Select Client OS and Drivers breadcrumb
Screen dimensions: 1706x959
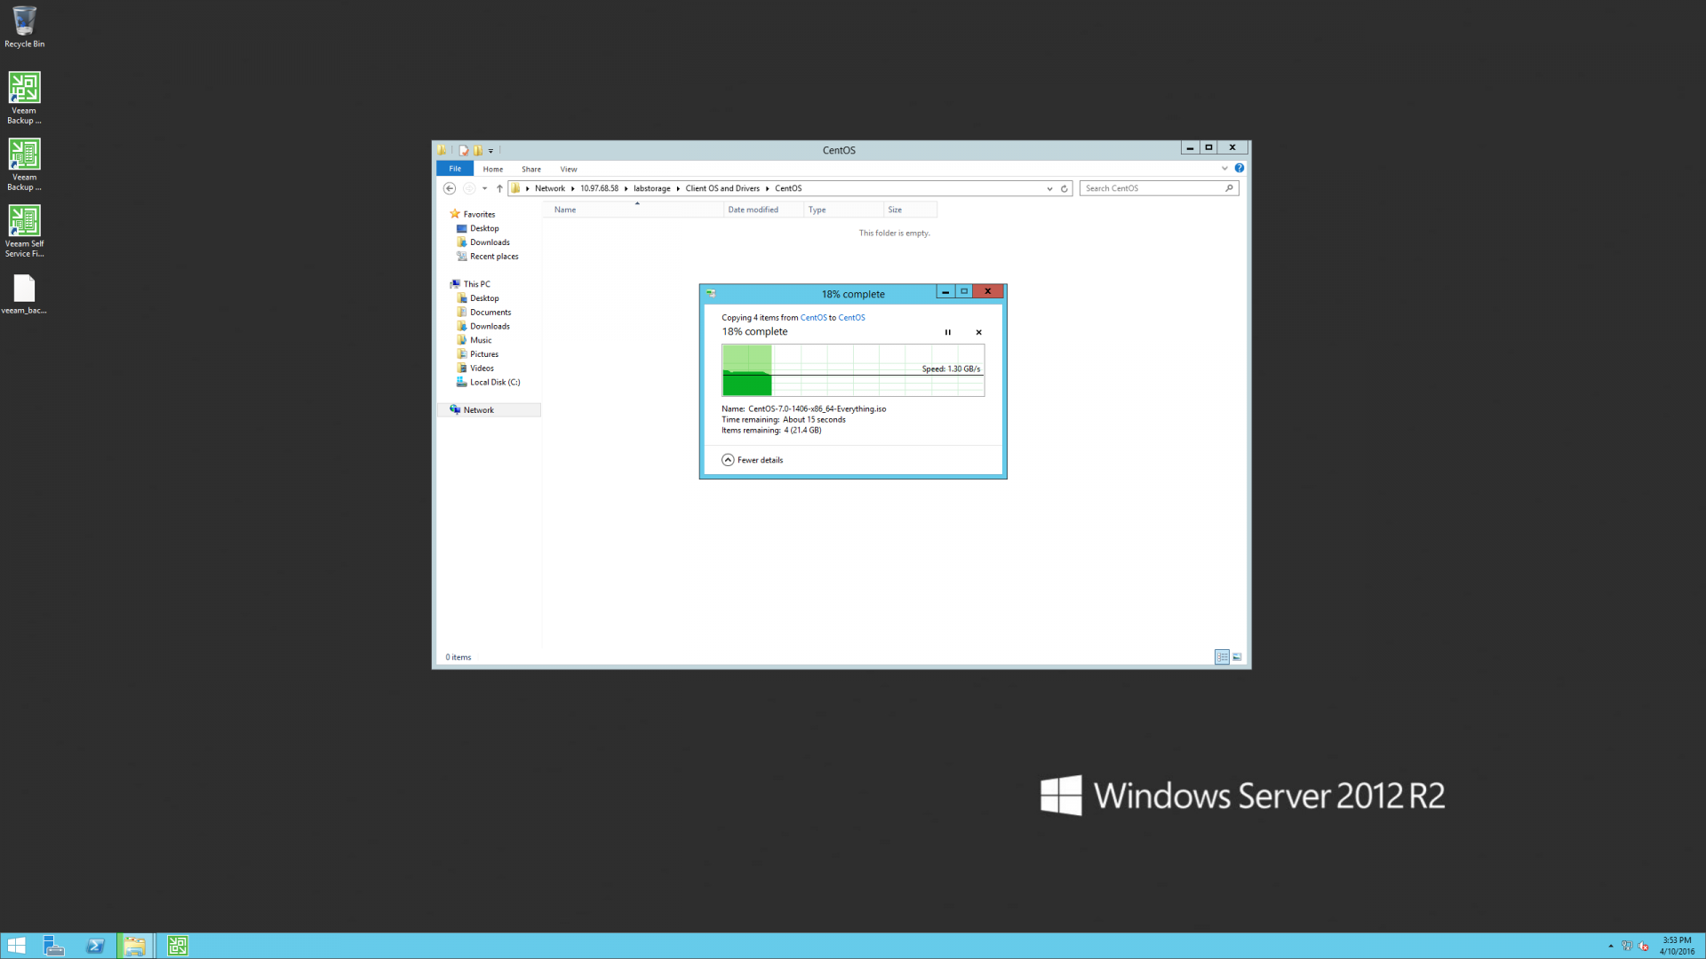pyautogui.click(x=722, y=188)
